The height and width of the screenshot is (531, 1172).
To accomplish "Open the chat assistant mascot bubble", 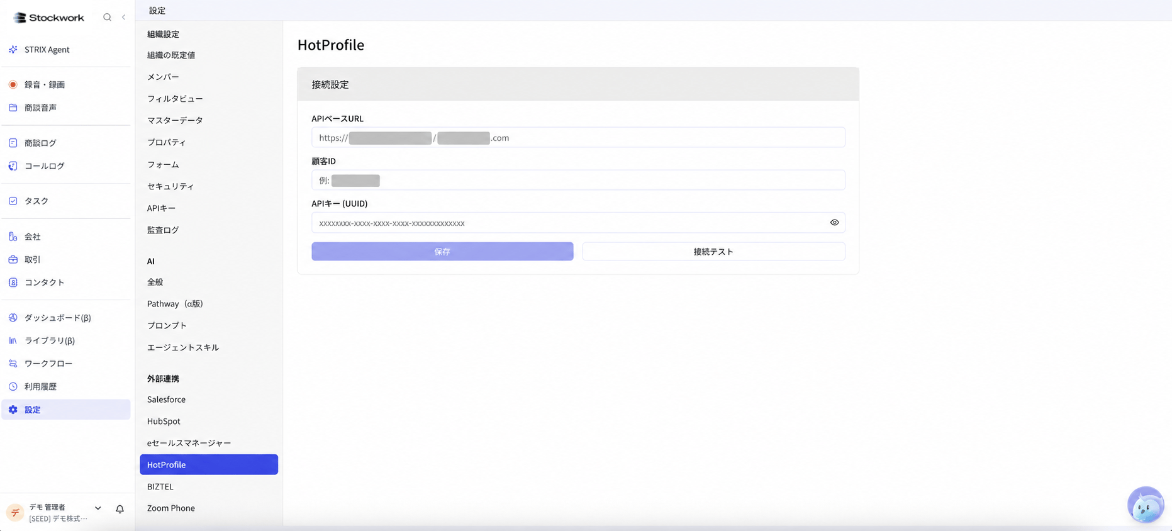I will [1146, 505].
